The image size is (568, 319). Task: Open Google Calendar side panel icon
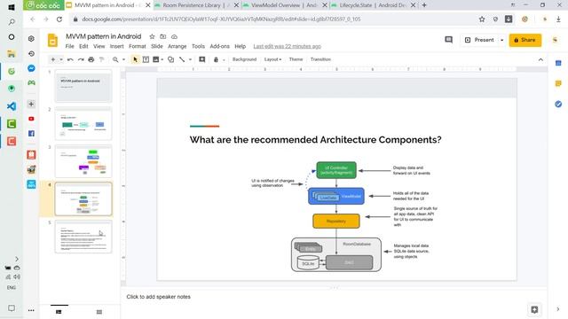(558, 63)
